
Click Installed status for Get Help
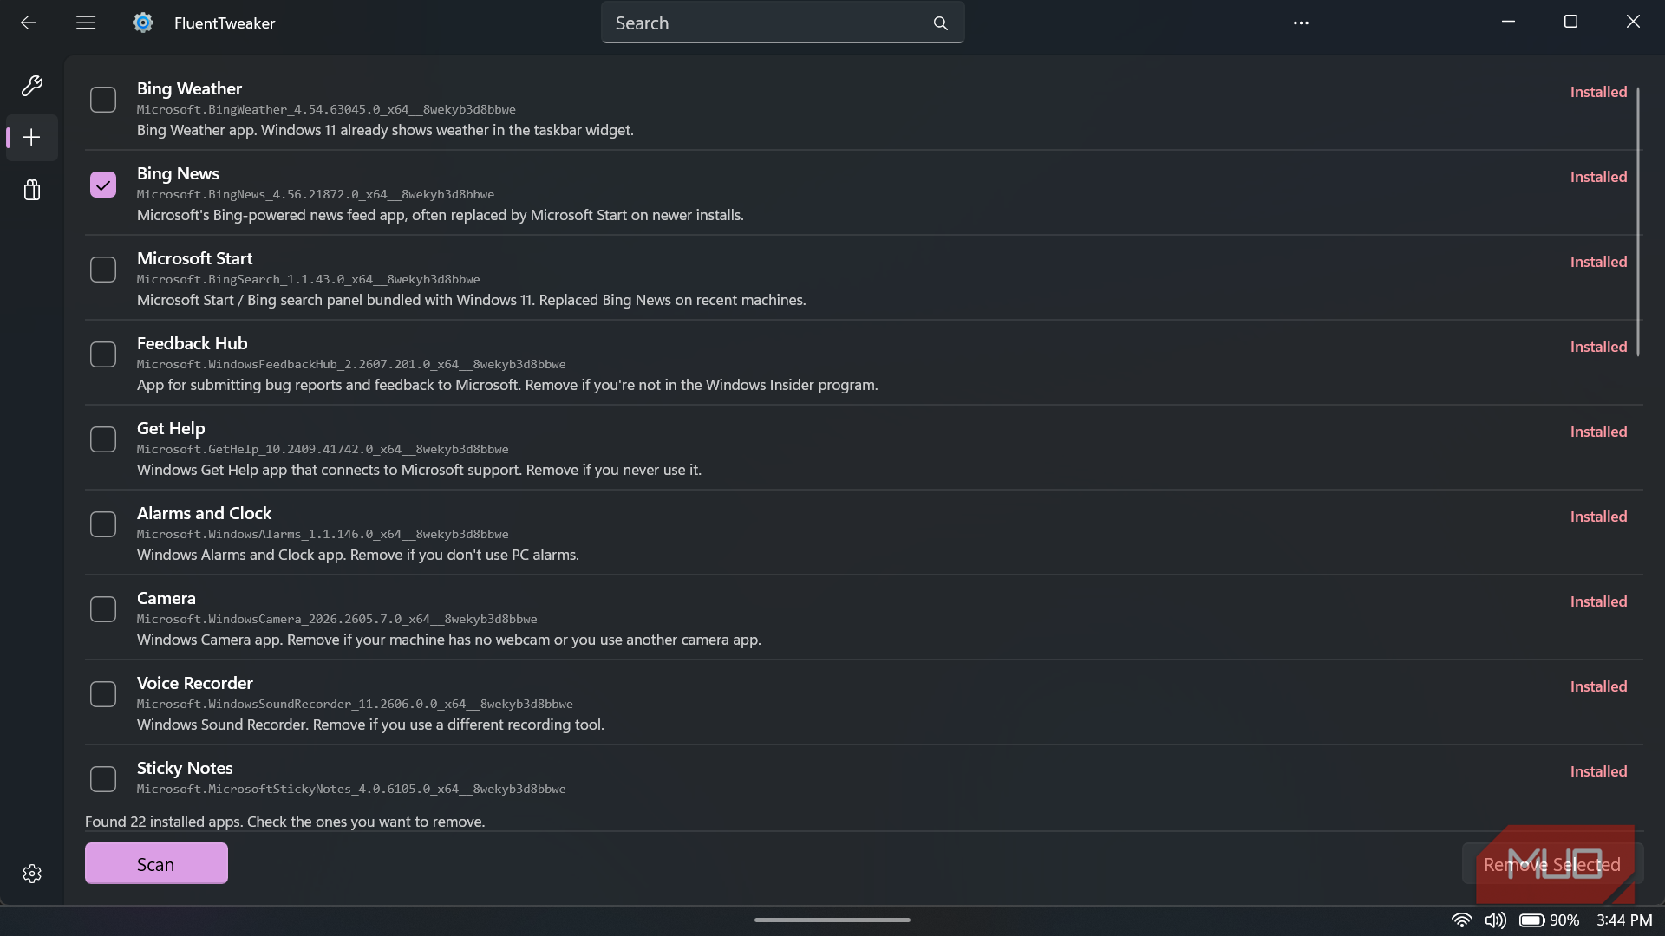tap(1598, 432)
